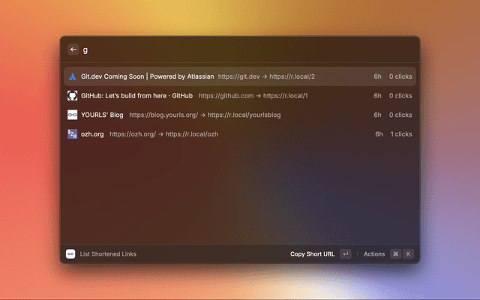Click the Atlassian logo on Git.dev row
This screenshot has width=480, height=300.
coord(72,76)
